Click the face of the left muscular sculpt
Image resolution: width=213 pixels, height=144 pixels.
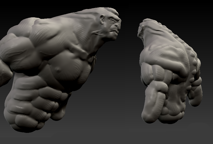coord(113,27)
